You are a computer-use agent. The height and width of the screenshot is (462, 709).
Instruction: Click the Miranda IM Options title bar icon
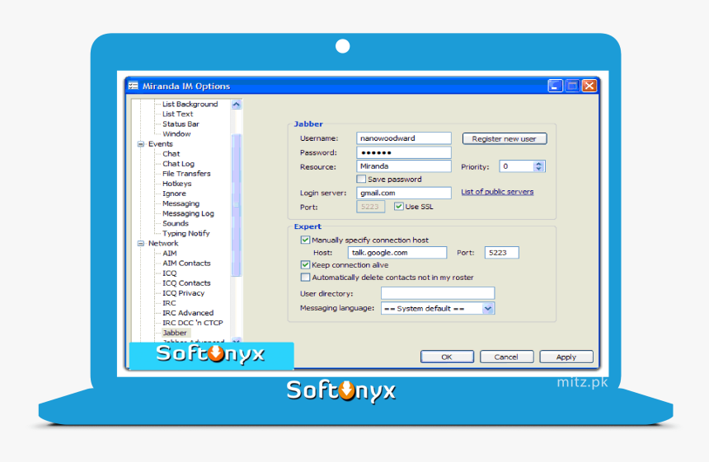(133, 86)
